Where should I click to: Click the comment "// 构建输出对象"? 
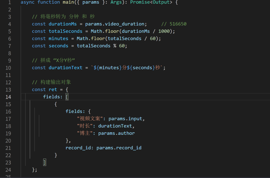click(x=51, y=82)
